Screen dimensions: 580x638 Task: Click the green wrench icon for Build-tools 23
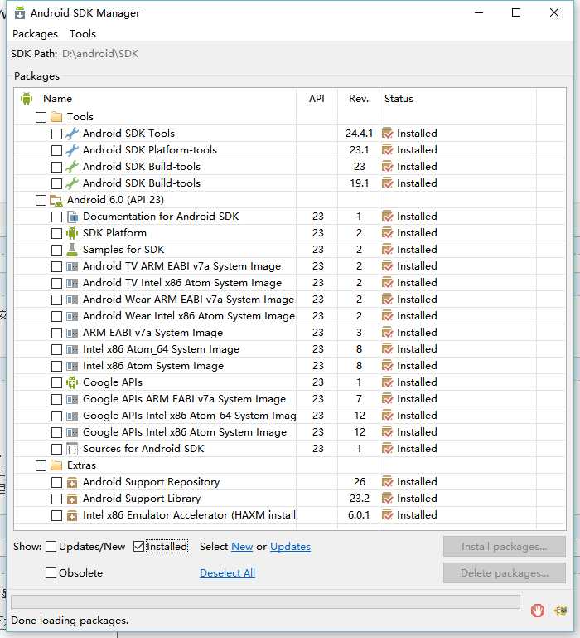(72, 167)
